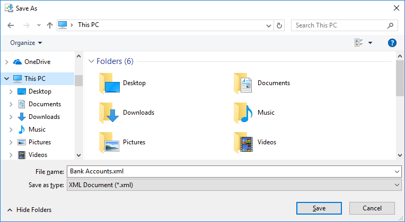Open the Music folder in main pane
This screenshot has height=222, width=405.
(x=244, y=113)
